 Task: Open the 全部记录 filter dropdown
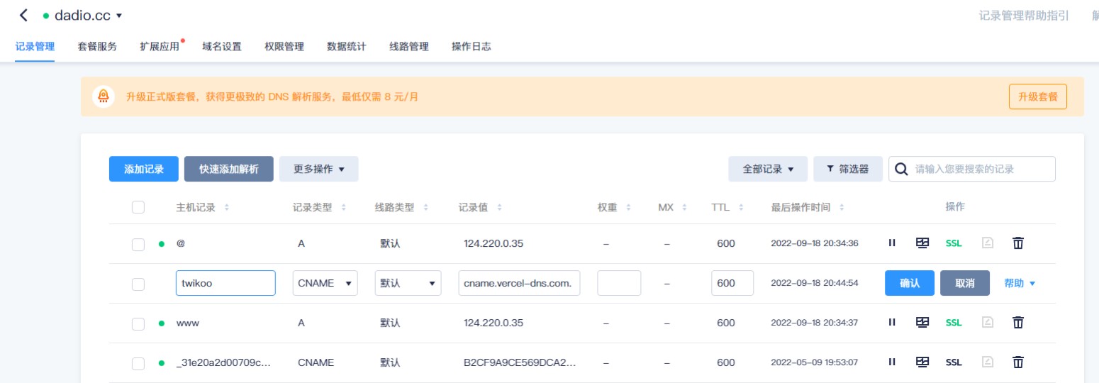tap(768, 169)
